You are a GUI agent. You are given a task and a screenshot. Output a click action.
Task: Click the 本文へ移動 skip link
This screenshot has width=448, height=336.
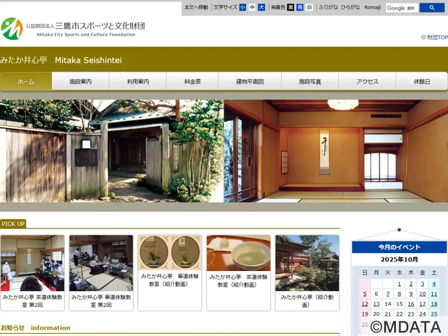(196, 7)
